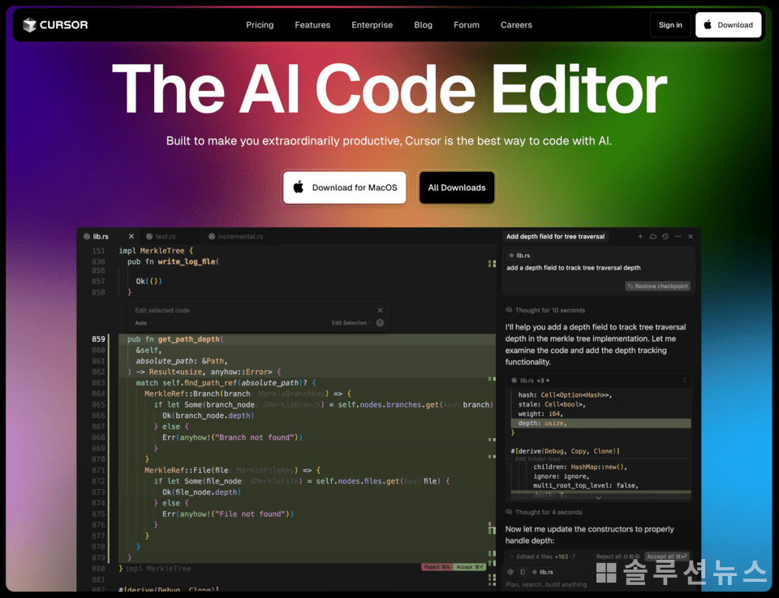779x598 pixels.
Task: Click Accept all
Action: [x=666, y=557]
